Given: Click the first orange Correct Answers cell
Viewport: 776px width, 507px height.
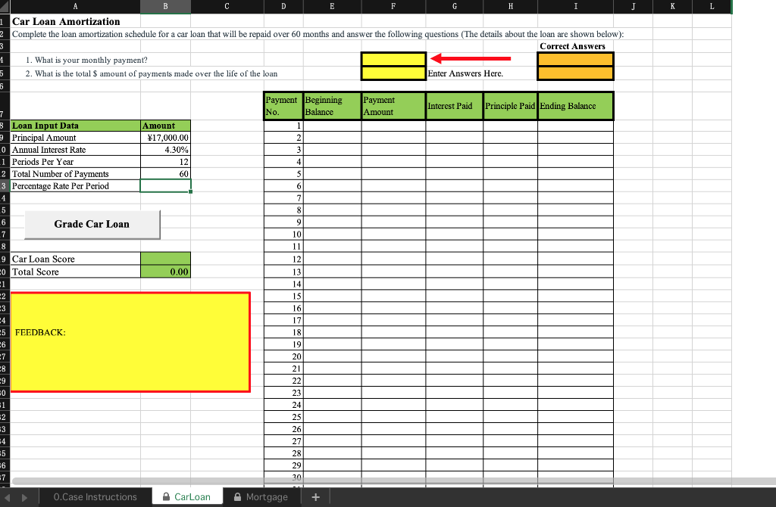Looking at the screenshot, I should [x=576, y=59].
